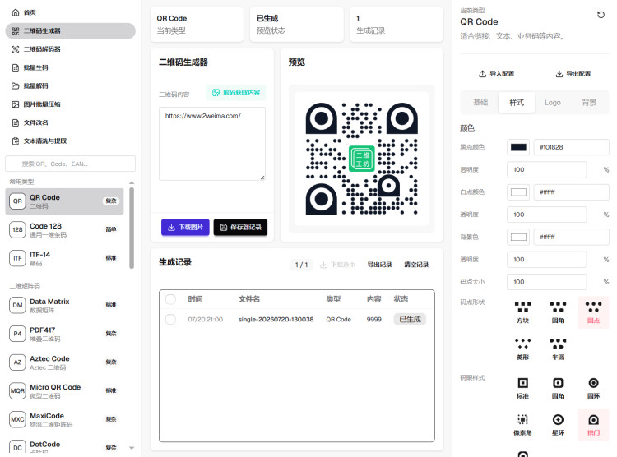Click the reset icon beside QR Code title
Image resolution: width=617 pixels, height=457 pixels.
[601, 15]
